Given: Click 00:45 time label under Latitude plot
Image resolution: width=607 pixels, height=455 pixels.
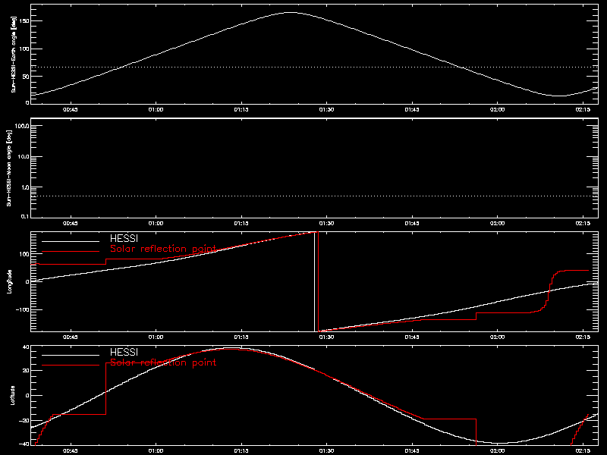Looking at the screenshot, I should [x=70, y=451].
